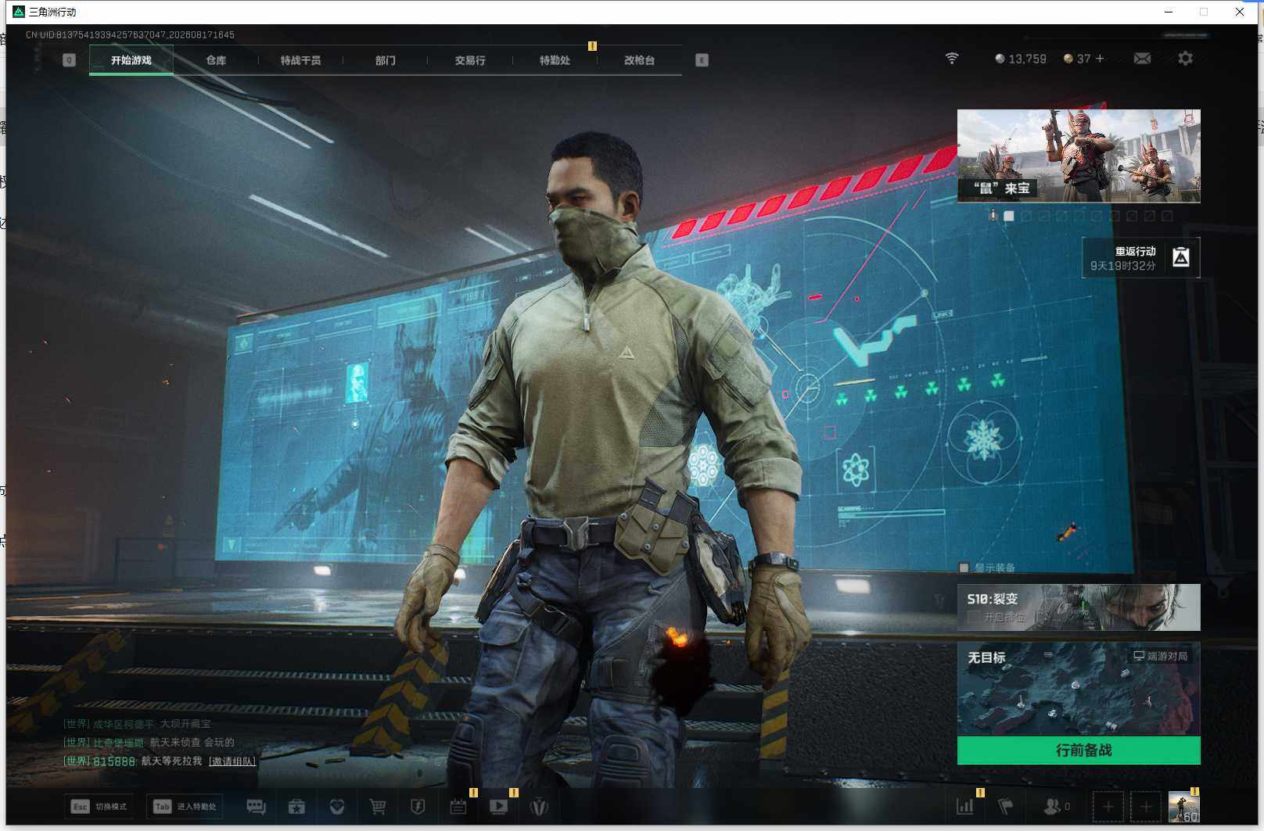
Task: Open the 部门 tab
Action: pyautogui.click(x=385, y=60)
